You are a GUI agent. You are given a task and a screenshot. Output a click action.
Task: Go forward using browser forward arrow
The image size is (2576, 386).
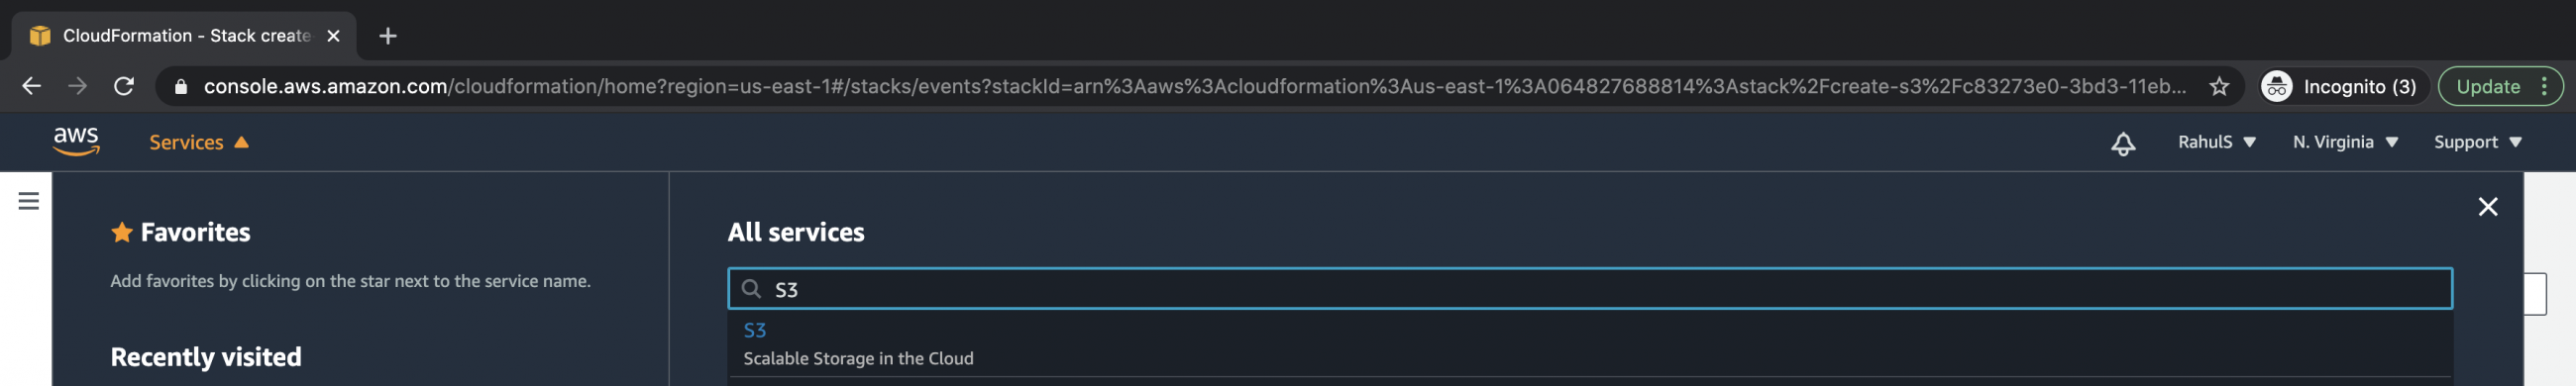coord(77,87)
